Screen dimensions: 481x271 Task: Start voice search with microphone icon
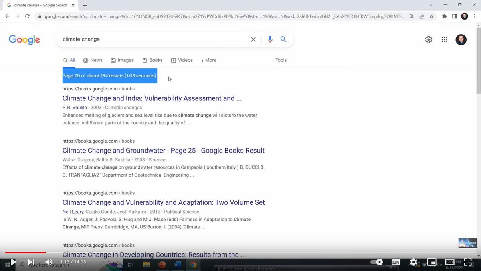tap(270, 39)
